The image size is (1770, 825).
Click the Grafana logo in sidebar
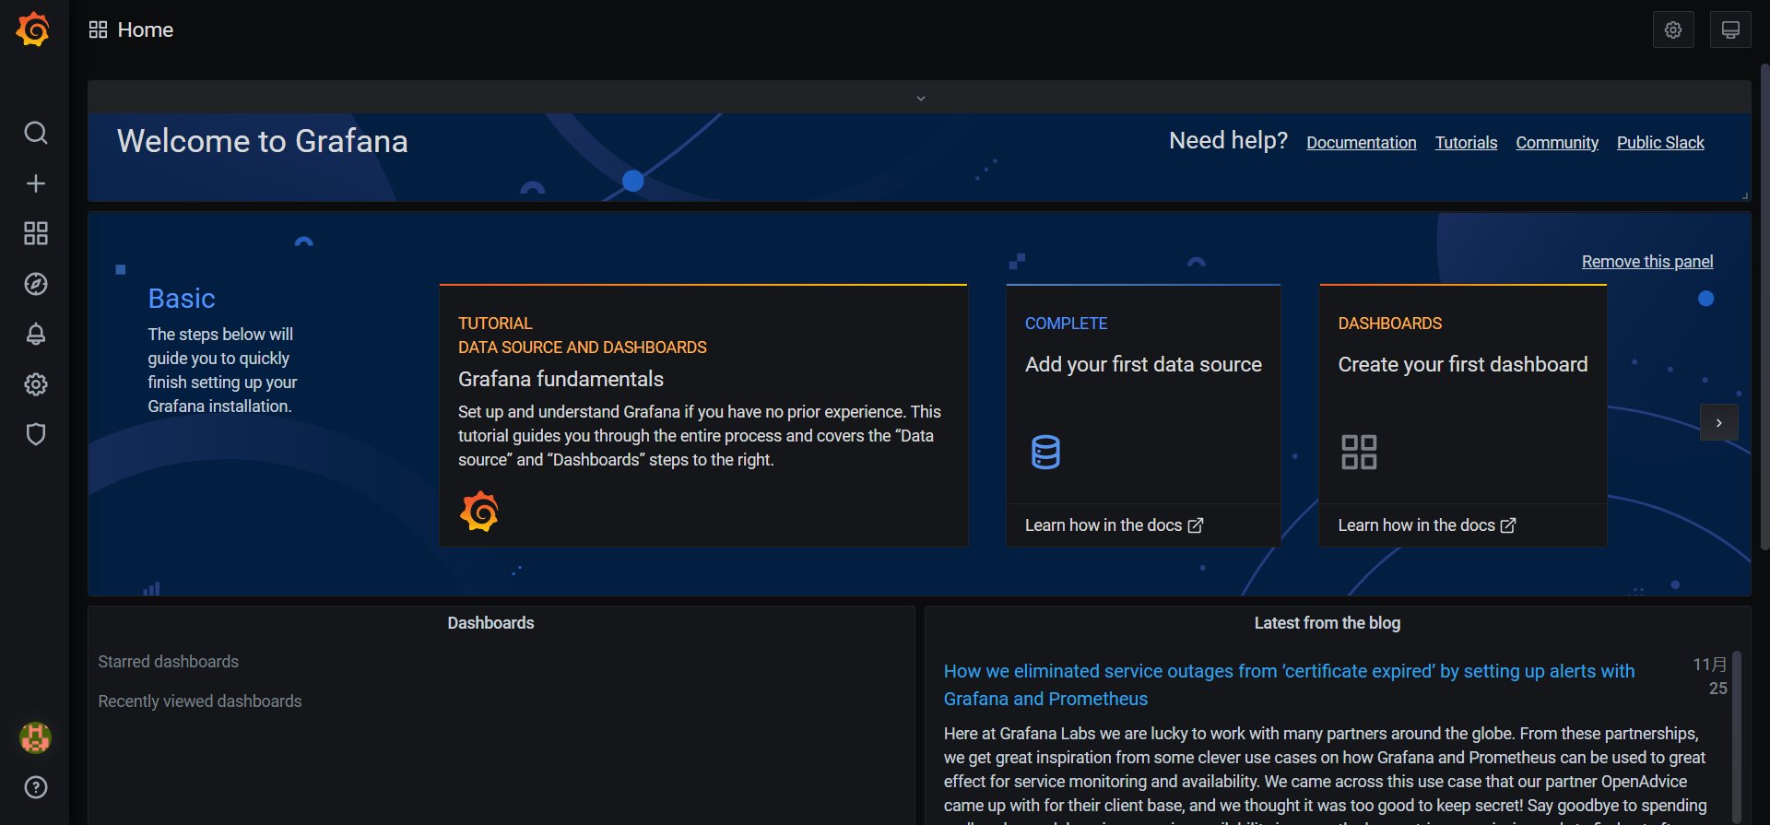pos(33,29)
